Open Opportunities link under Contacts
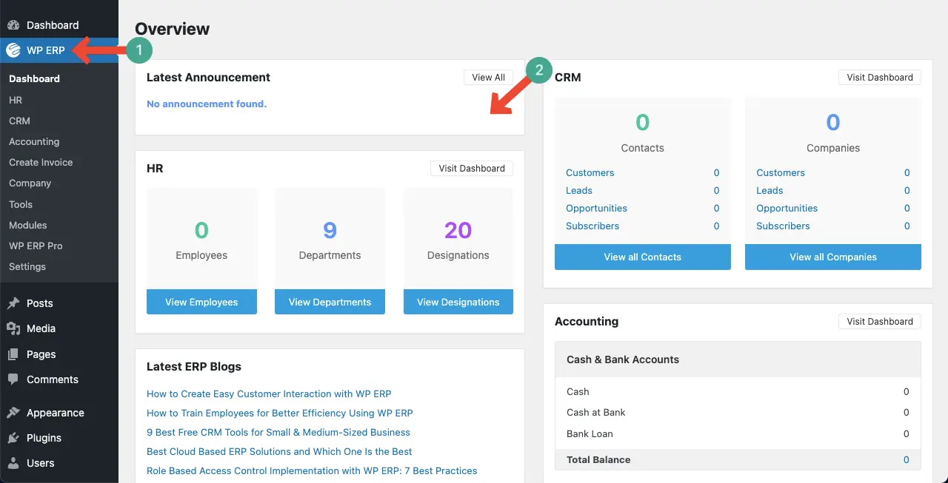 (x=596, y=208)
